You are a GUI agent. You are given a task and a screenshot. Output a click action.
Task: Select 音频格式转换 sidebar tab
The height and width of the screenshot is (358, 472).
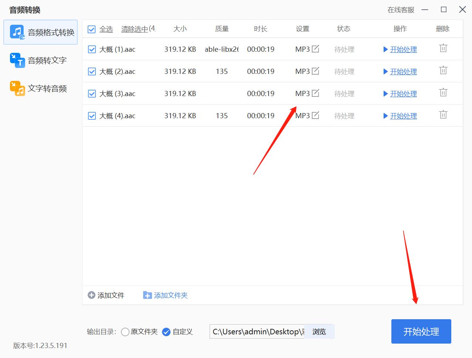(41, 33)
